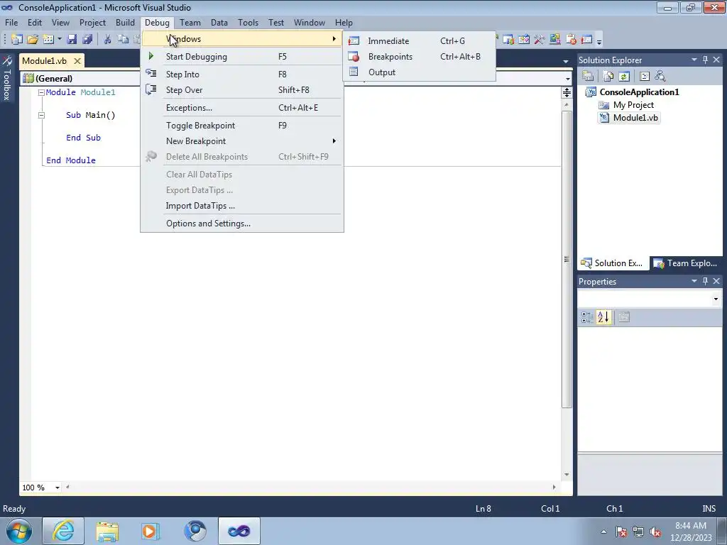This screenshot has width=727, height=545.
Task: Open Properties panel window position dropdown arrow
Action: 694,281
